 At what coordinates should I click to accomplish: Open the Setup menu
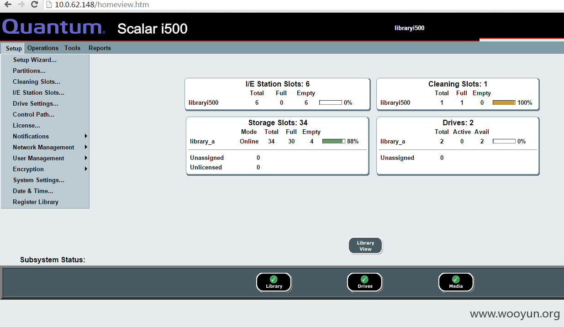[14, 48]
